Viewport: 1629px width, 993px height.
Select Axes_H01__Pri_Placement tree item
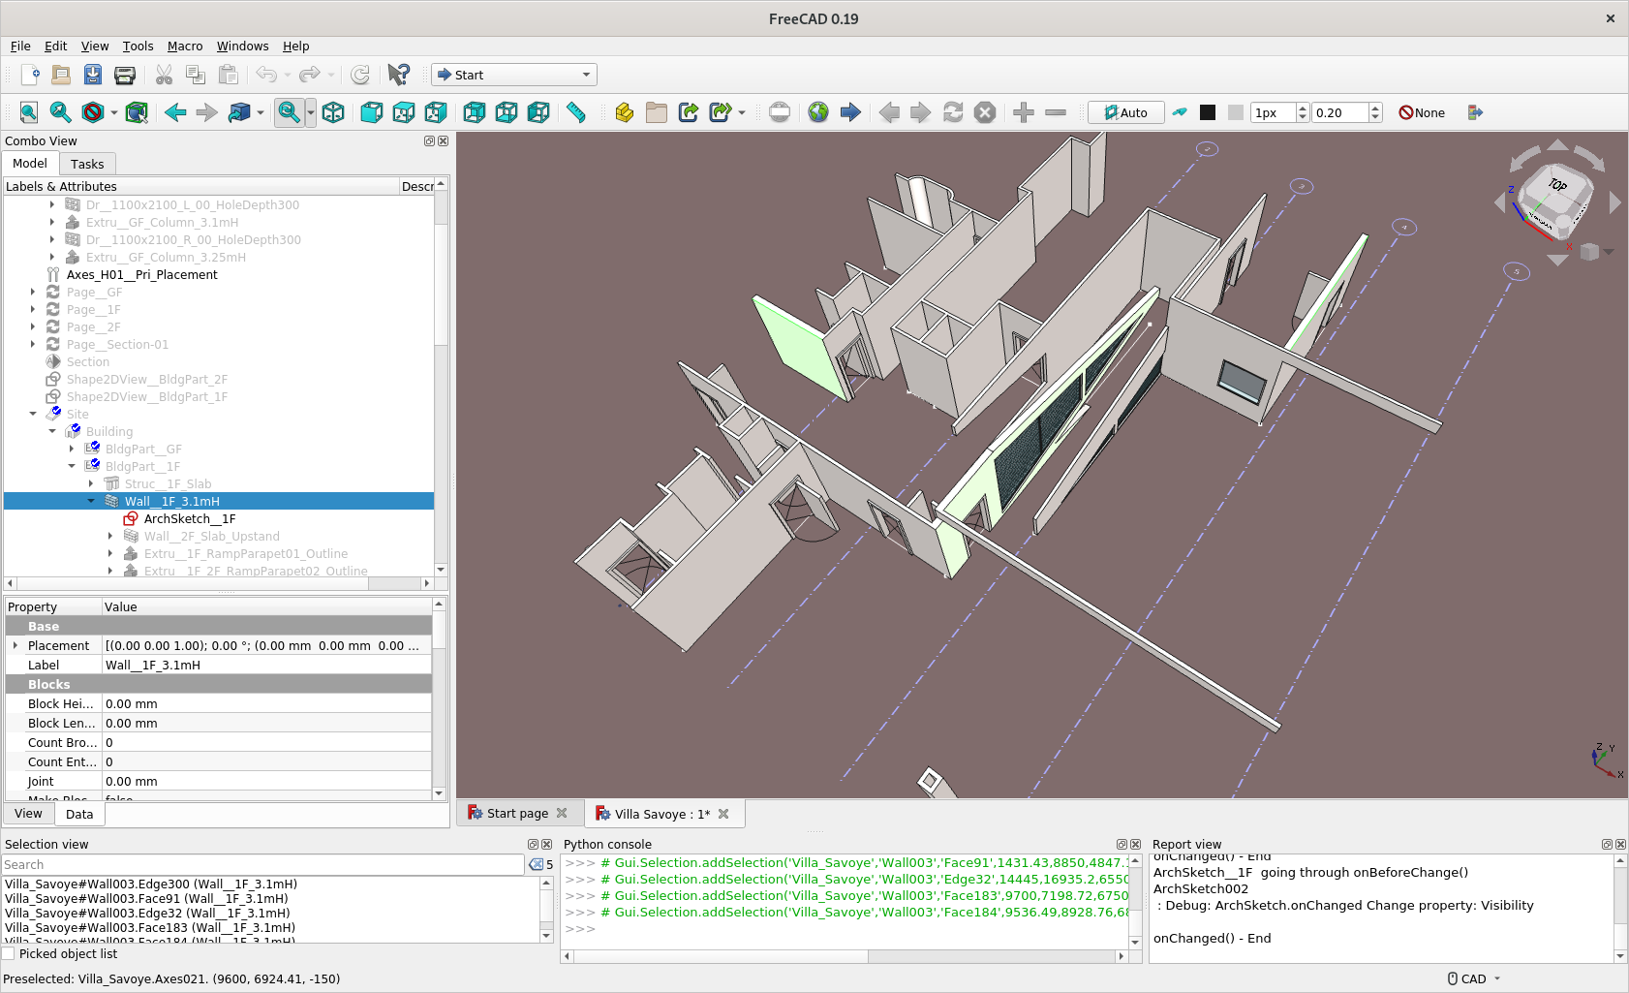141,274
